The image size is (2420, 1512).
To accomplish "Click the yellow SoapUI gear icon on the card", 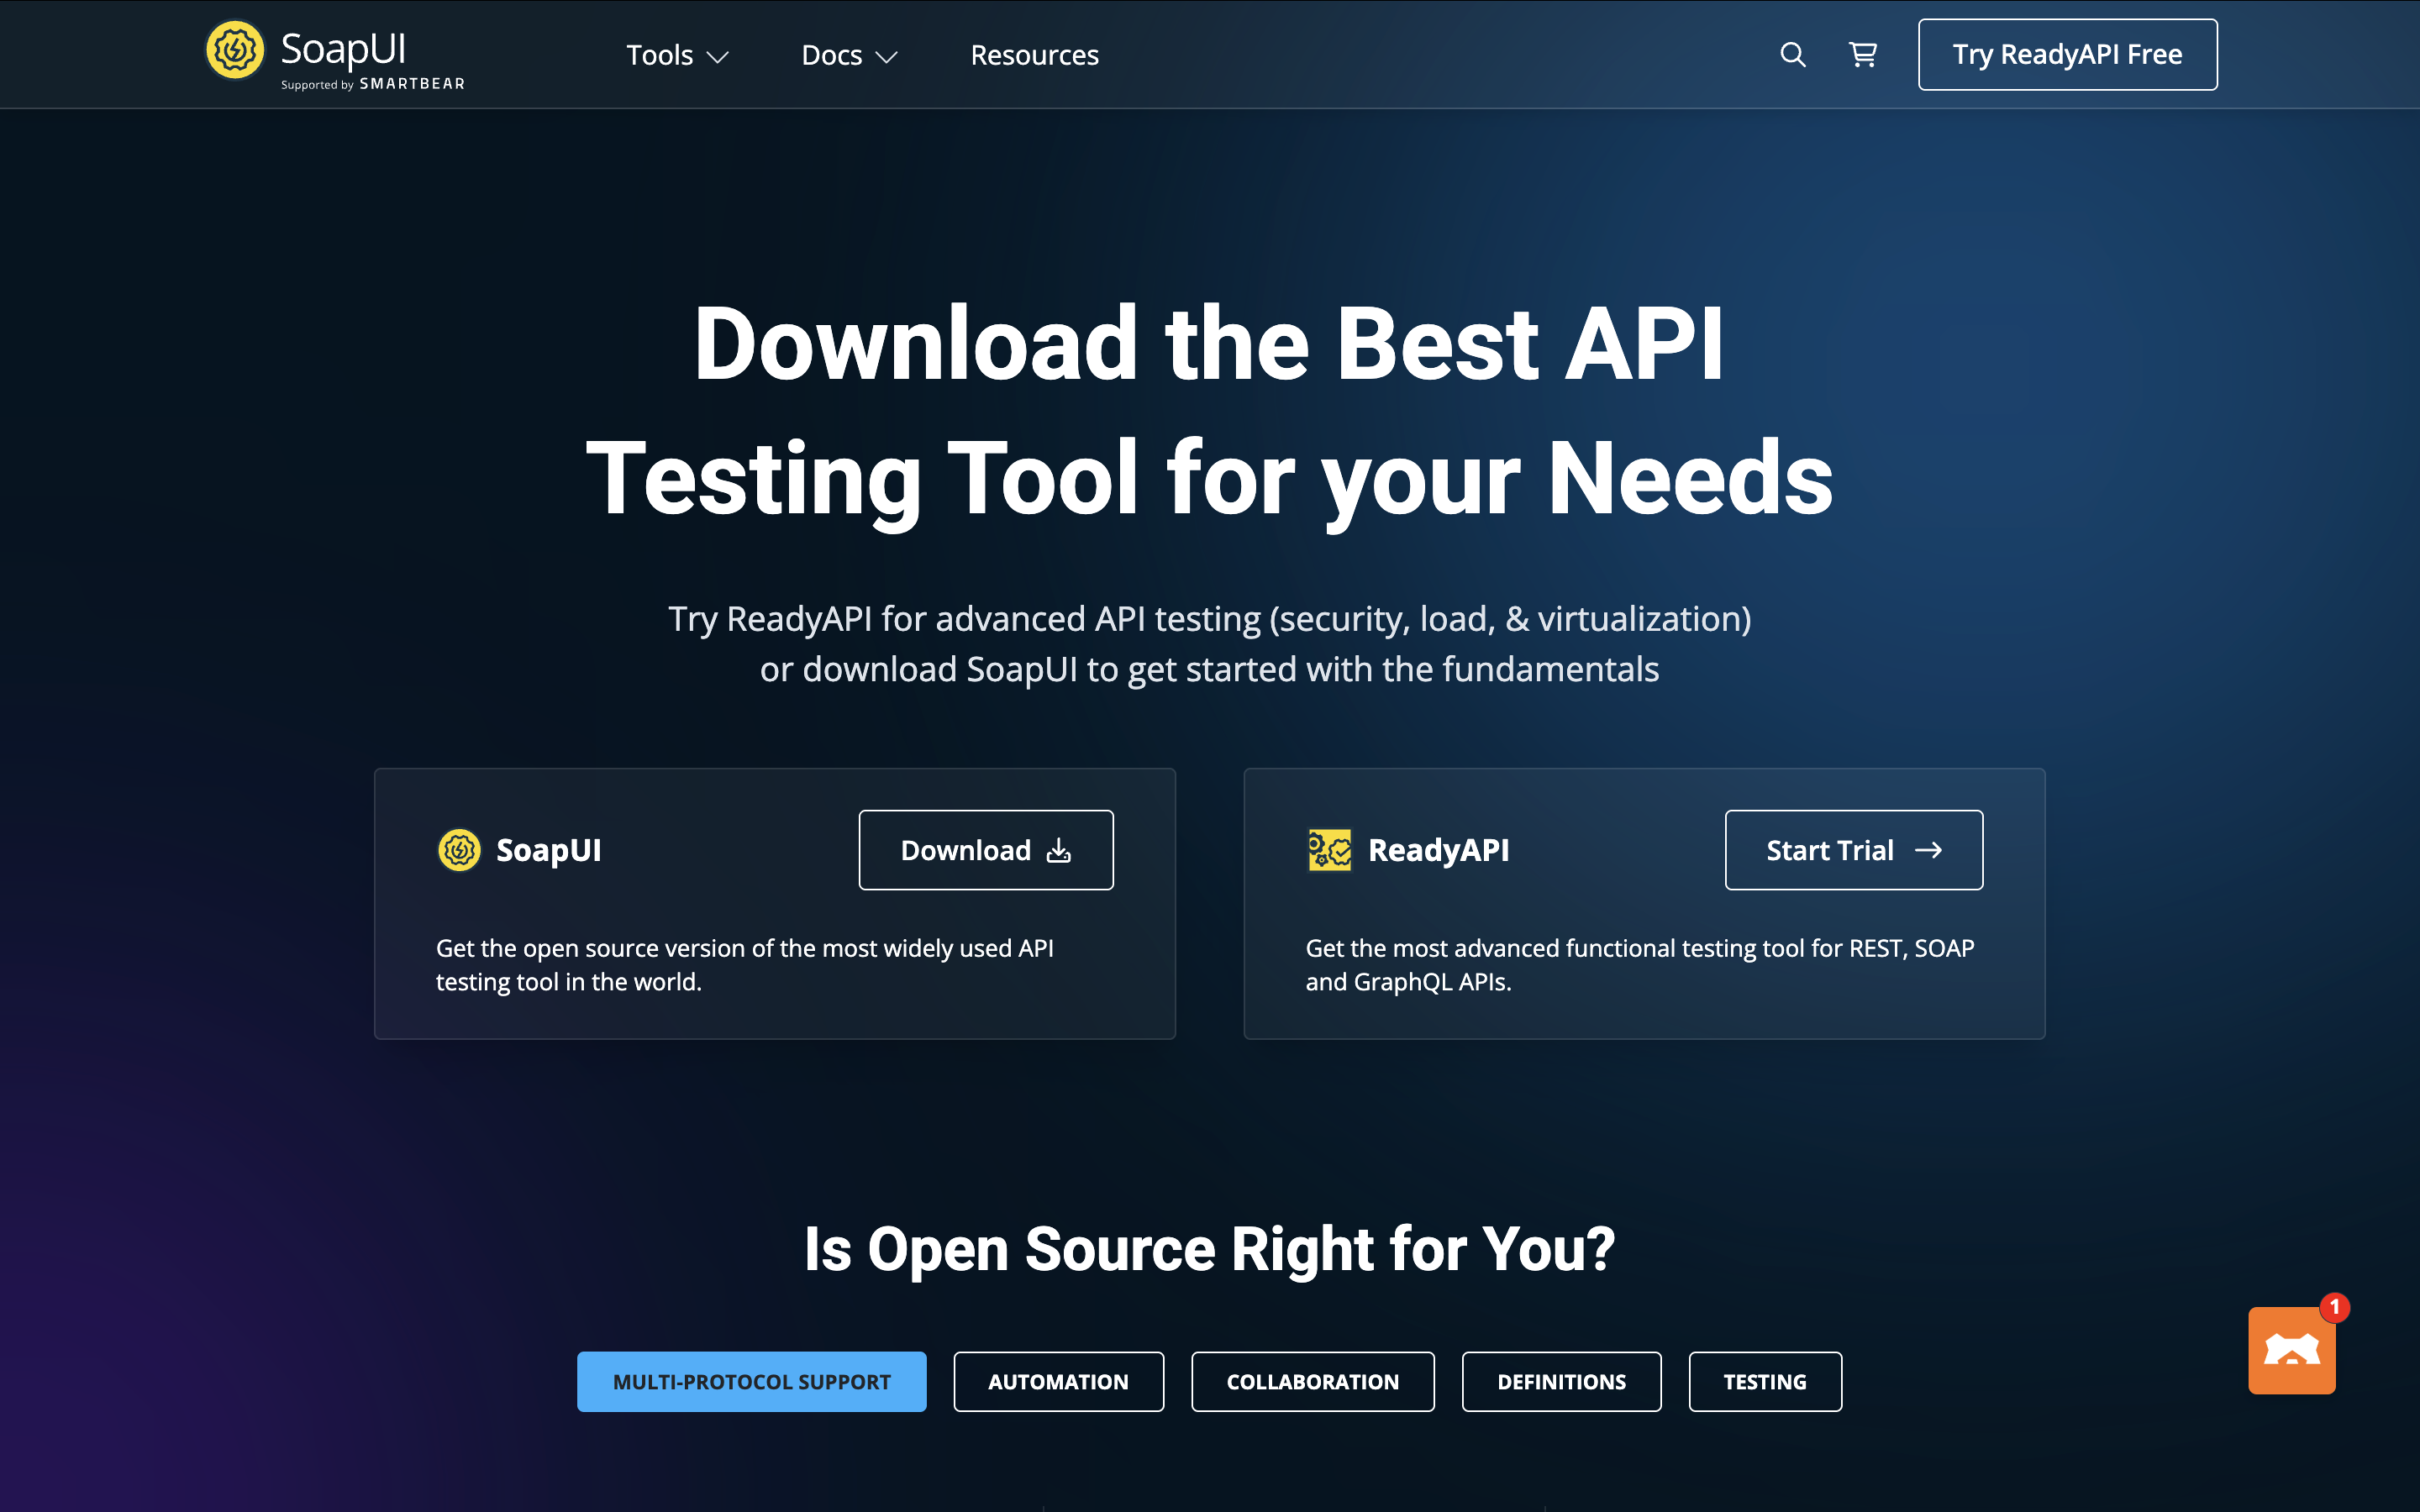I will pyautogui.click(x=459, y=849).
